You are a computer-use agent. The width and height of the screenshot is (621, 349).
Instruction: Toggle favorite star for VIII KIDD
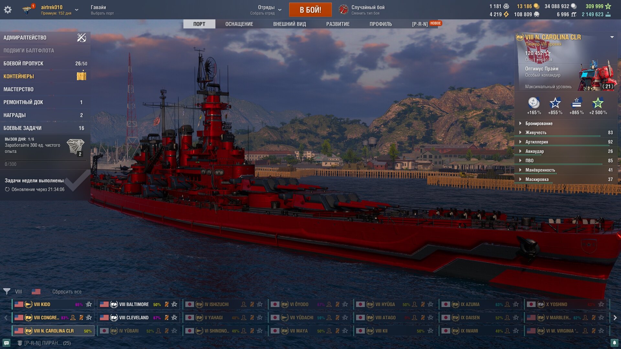(x=89, y=304)
